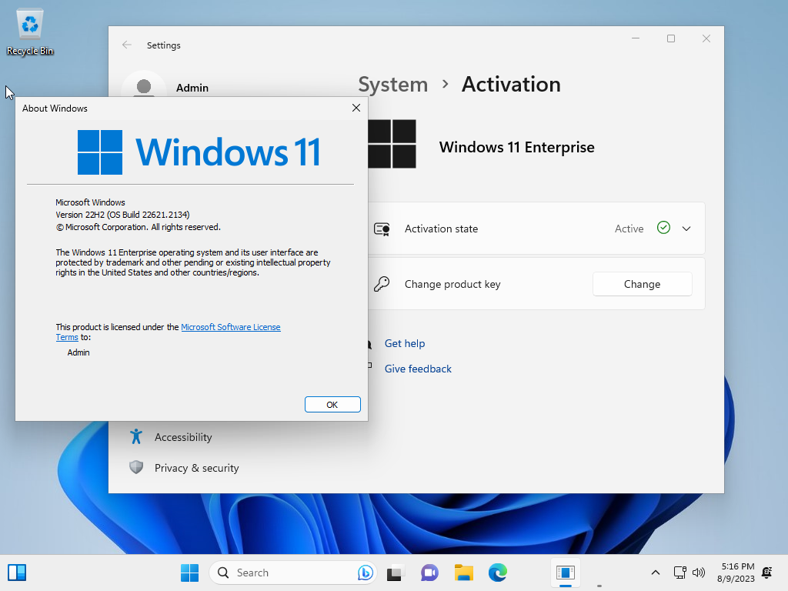The width and height of the screenshot is (788, 591).
Task: Open the Recycle Bin desktop icon
Action: (30, 31)
